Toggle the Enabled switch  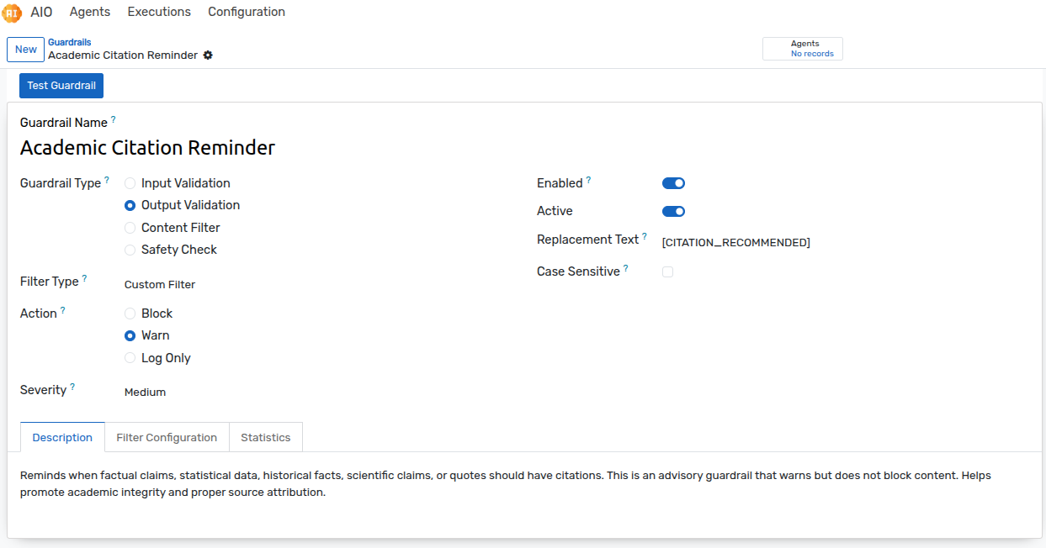[673, 183]
